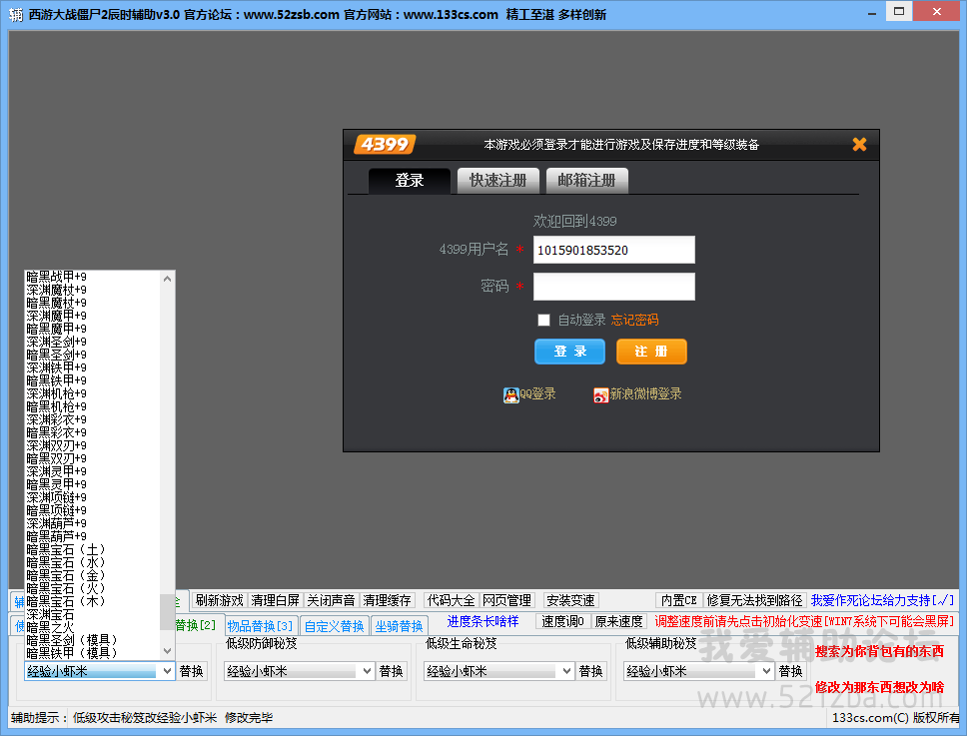The height and width of the screenshot is (736, 967).
Task: Click the 安装变速 button
Action: [570, 600]
